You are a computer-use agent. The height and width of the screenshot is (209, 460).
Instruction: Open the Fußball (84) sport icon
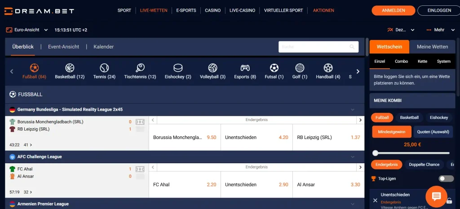click(x=34, y=68)
